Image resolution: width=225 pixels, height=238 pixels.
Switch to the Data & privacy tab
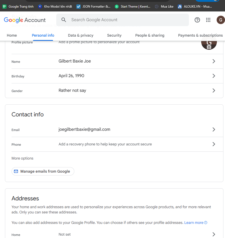click(x=81, y=35)
